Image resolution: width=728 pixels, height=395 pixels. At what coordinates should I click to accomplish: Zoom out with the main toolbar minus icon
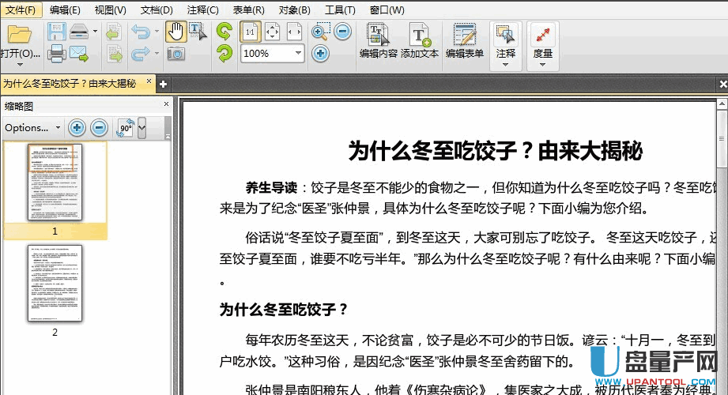tap(342, 32)
